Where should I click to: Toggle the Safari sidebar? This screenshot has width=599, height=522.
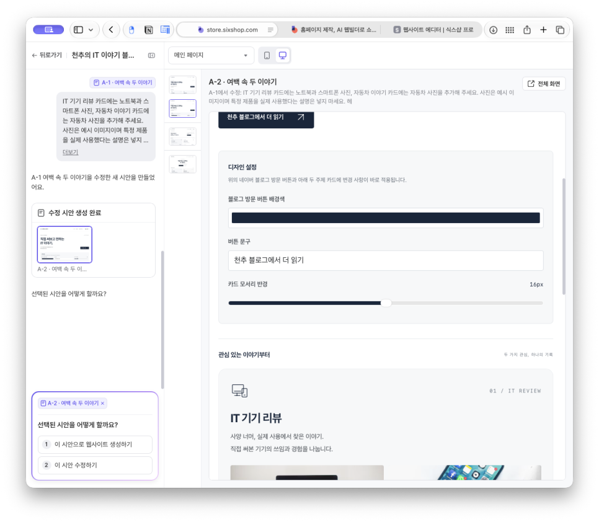[78, 30]
